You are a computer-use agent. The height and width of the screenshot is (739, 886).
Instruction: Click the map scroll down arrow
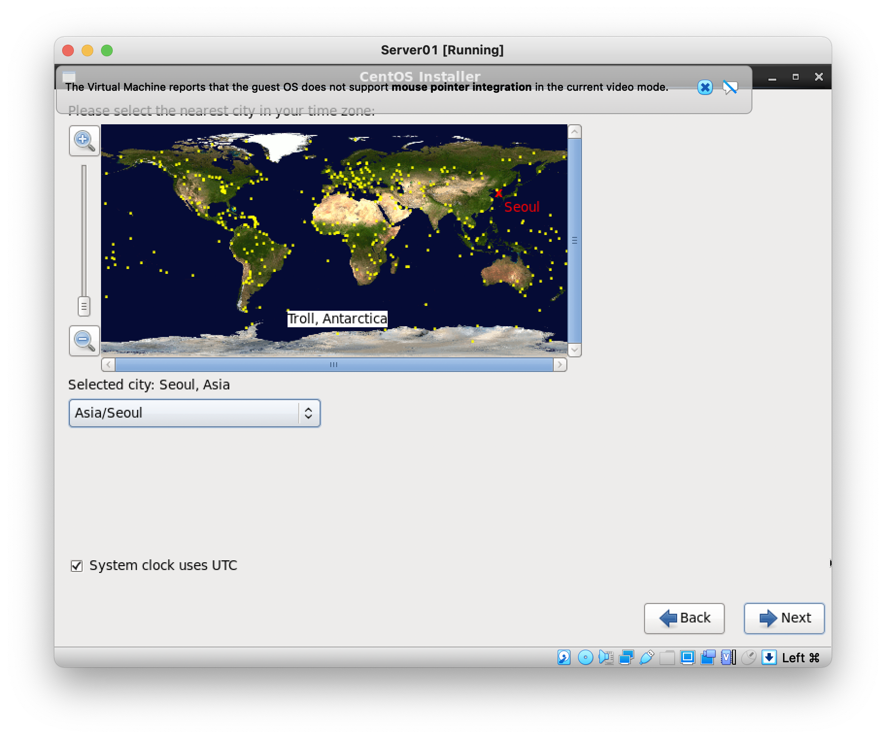[575, 350]
